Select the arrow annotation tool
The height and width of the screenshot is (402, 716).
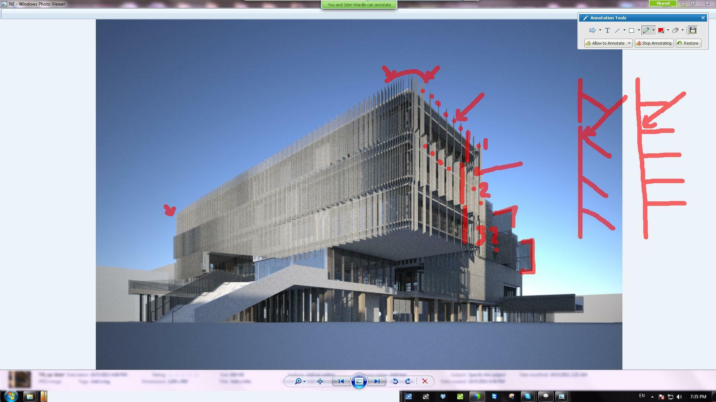(x=592, y=30)
